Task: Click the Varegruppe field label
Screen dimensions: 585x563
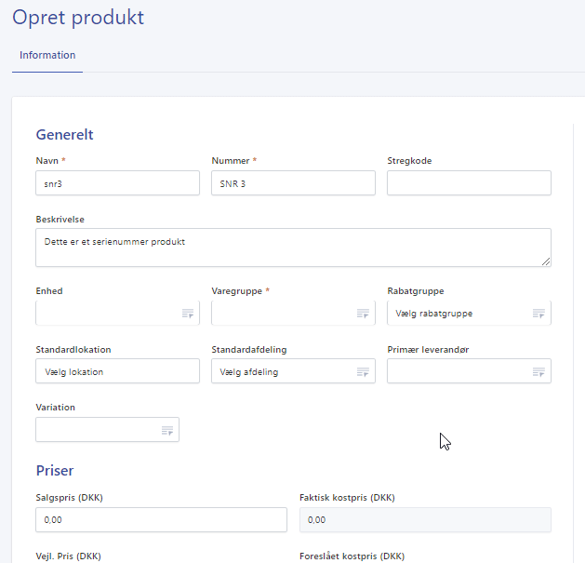Action: click(x=237, y=291)
